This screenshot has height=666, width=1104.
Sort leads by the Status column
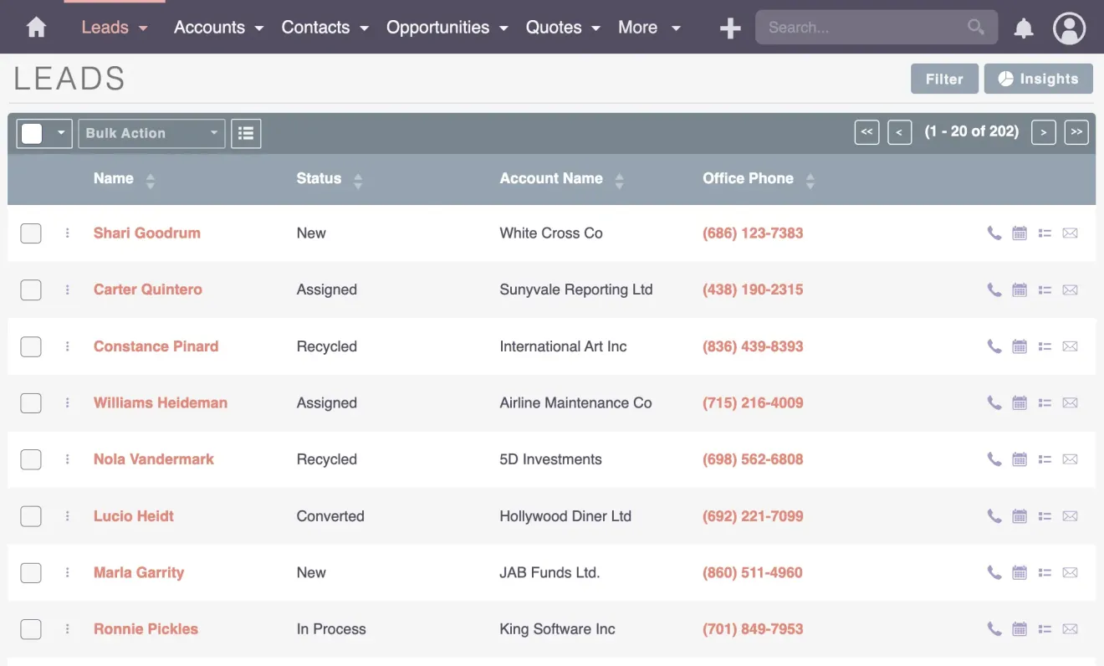pyautogui.click(x=318, y=178)
